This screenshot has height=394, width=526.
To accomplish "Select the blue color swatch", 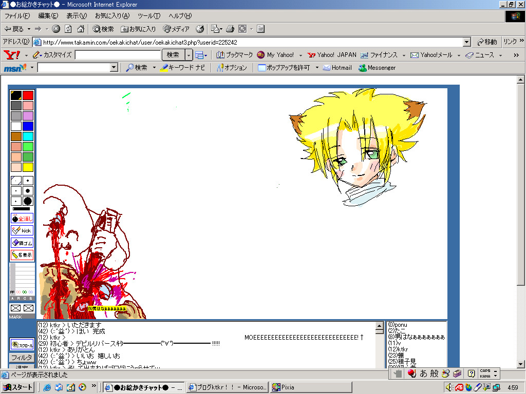I will pyautogui.click(x=28, y=126).
